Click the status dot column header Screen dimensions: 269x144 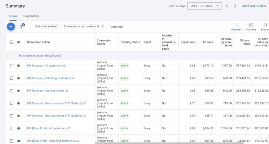point(18,42)
